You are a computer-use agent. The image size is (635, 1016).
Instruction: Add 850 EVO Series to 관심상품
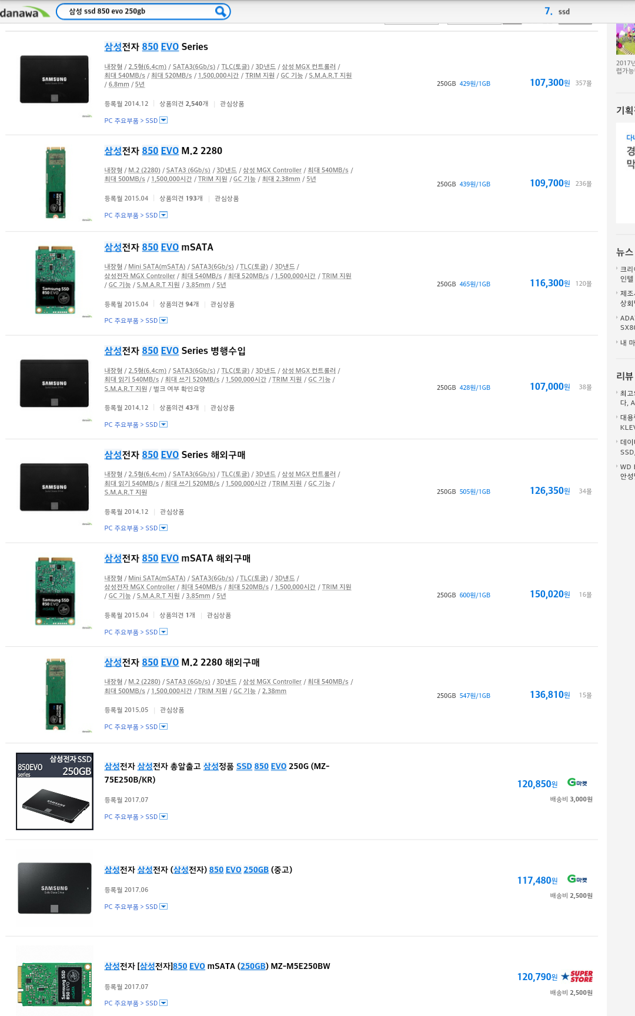pos(232,103)
